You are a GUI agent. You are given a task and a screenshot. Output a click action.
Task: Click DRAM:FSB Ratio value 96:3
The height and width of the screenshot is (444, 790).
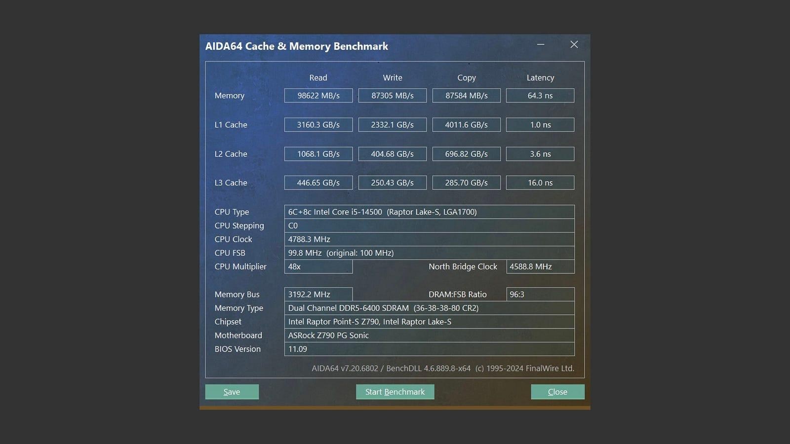[541, 294]
